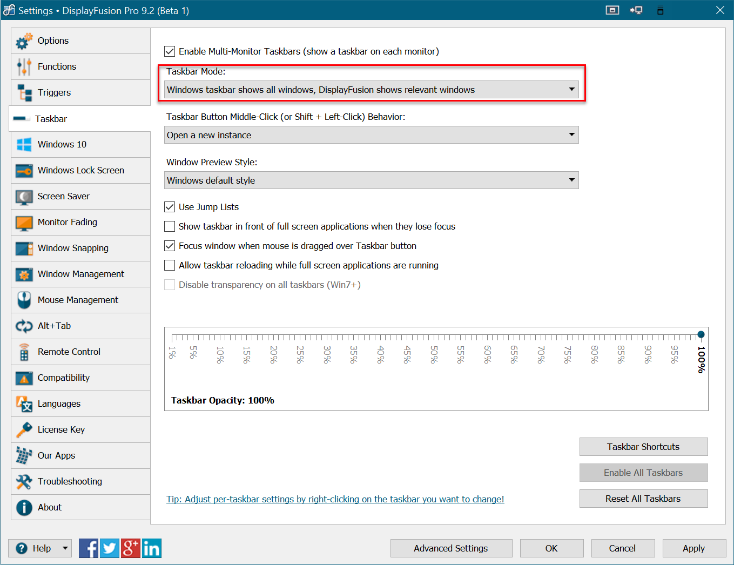Open the Taskbar Shortcuts button
This screenshot has height=565, width=734.
pos(643,447)
